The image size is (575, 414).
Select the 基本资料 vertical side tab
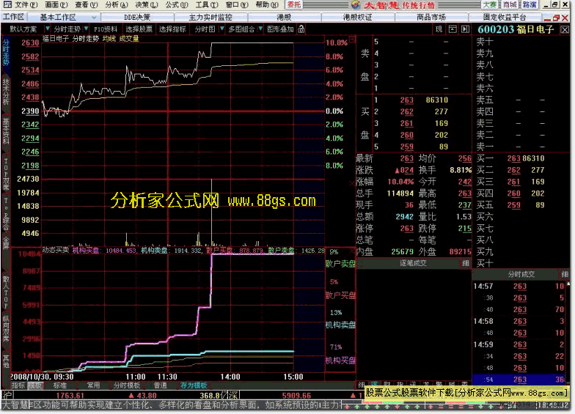[x=6, y=132]
